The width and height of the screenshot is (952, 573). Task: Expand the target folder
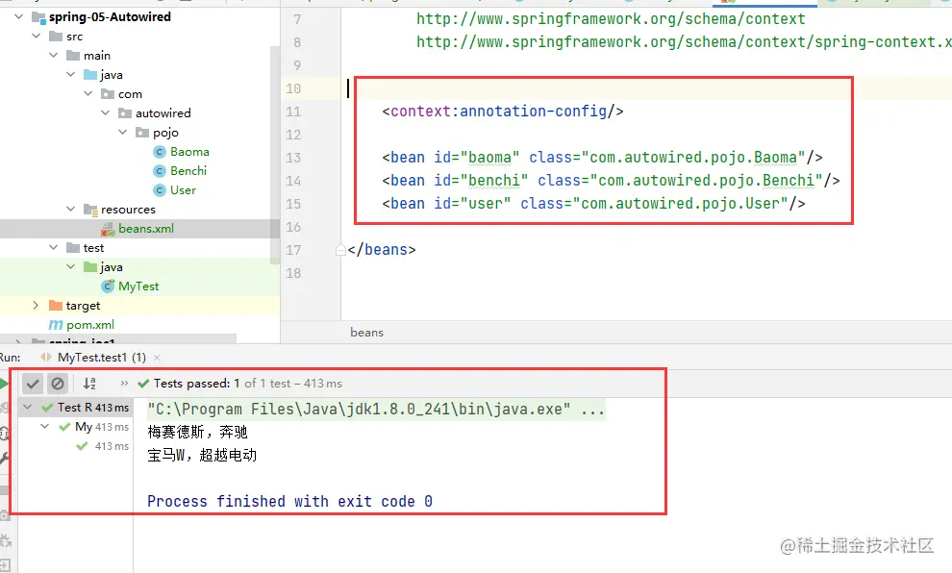pyautogui.click(x=36, y=306)
